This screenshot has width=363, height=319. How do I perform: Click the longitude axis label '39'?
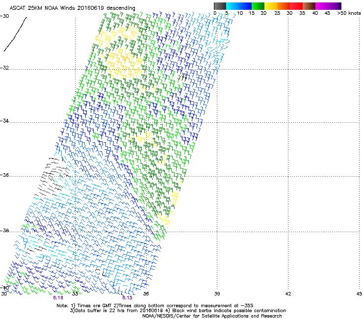(217, 294)
